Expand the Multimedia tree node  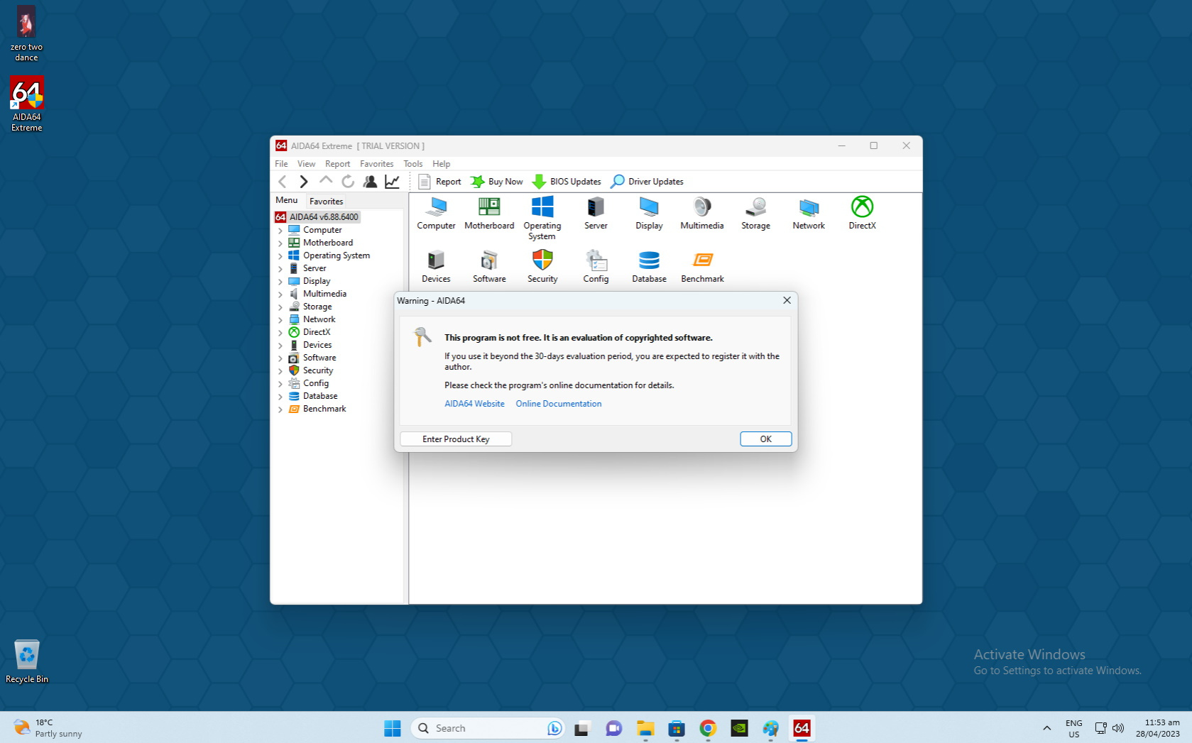pyautogui.click(x=280, y=295)
